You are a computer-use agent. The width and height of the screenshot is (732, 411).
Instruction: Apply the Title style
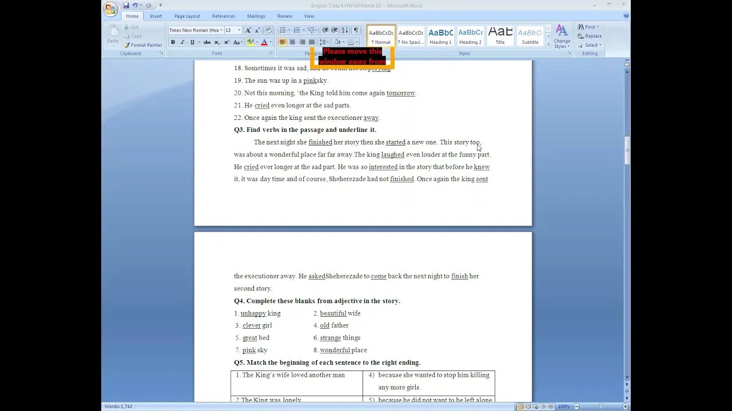[500, 36]
